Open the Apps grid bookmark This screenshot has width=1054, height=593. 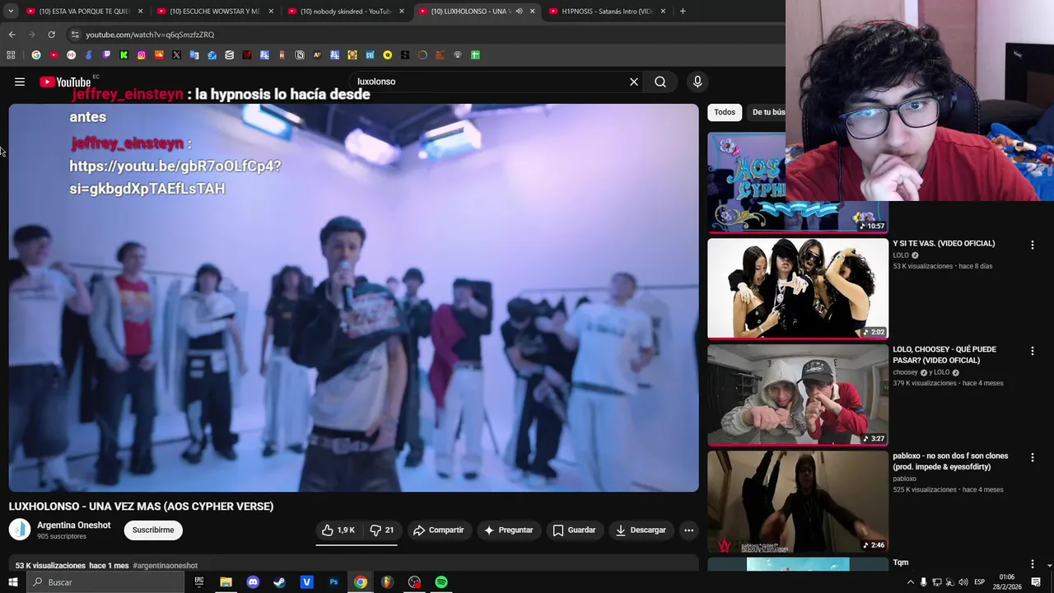pyautogui.click(x=11, y=55)
